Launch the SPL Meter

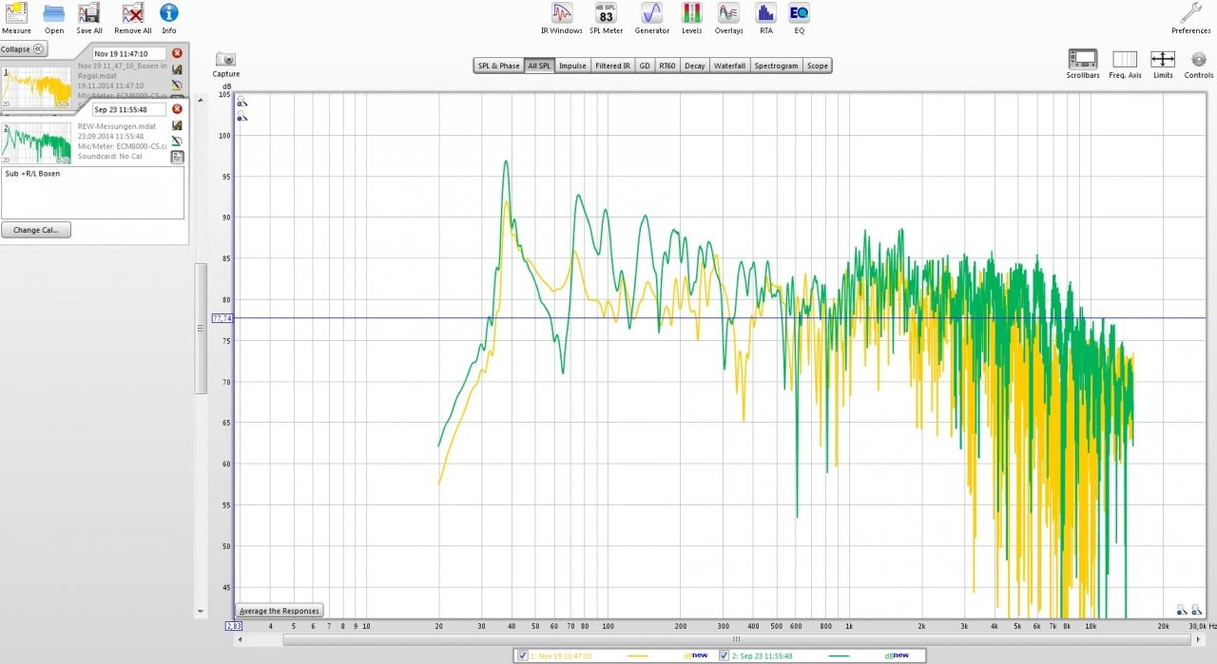(x=606, y=17)
